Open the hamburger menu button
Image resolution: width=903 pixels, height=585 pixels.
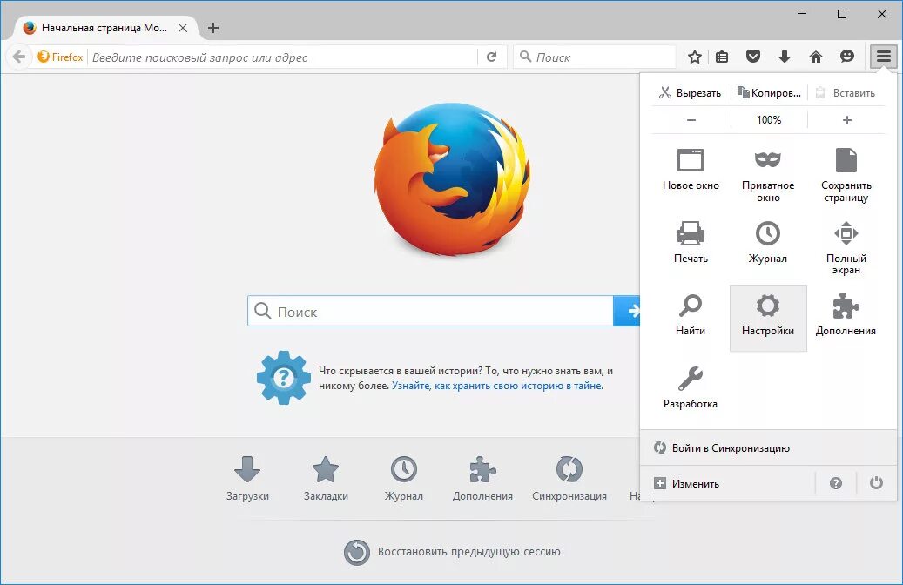884,57
